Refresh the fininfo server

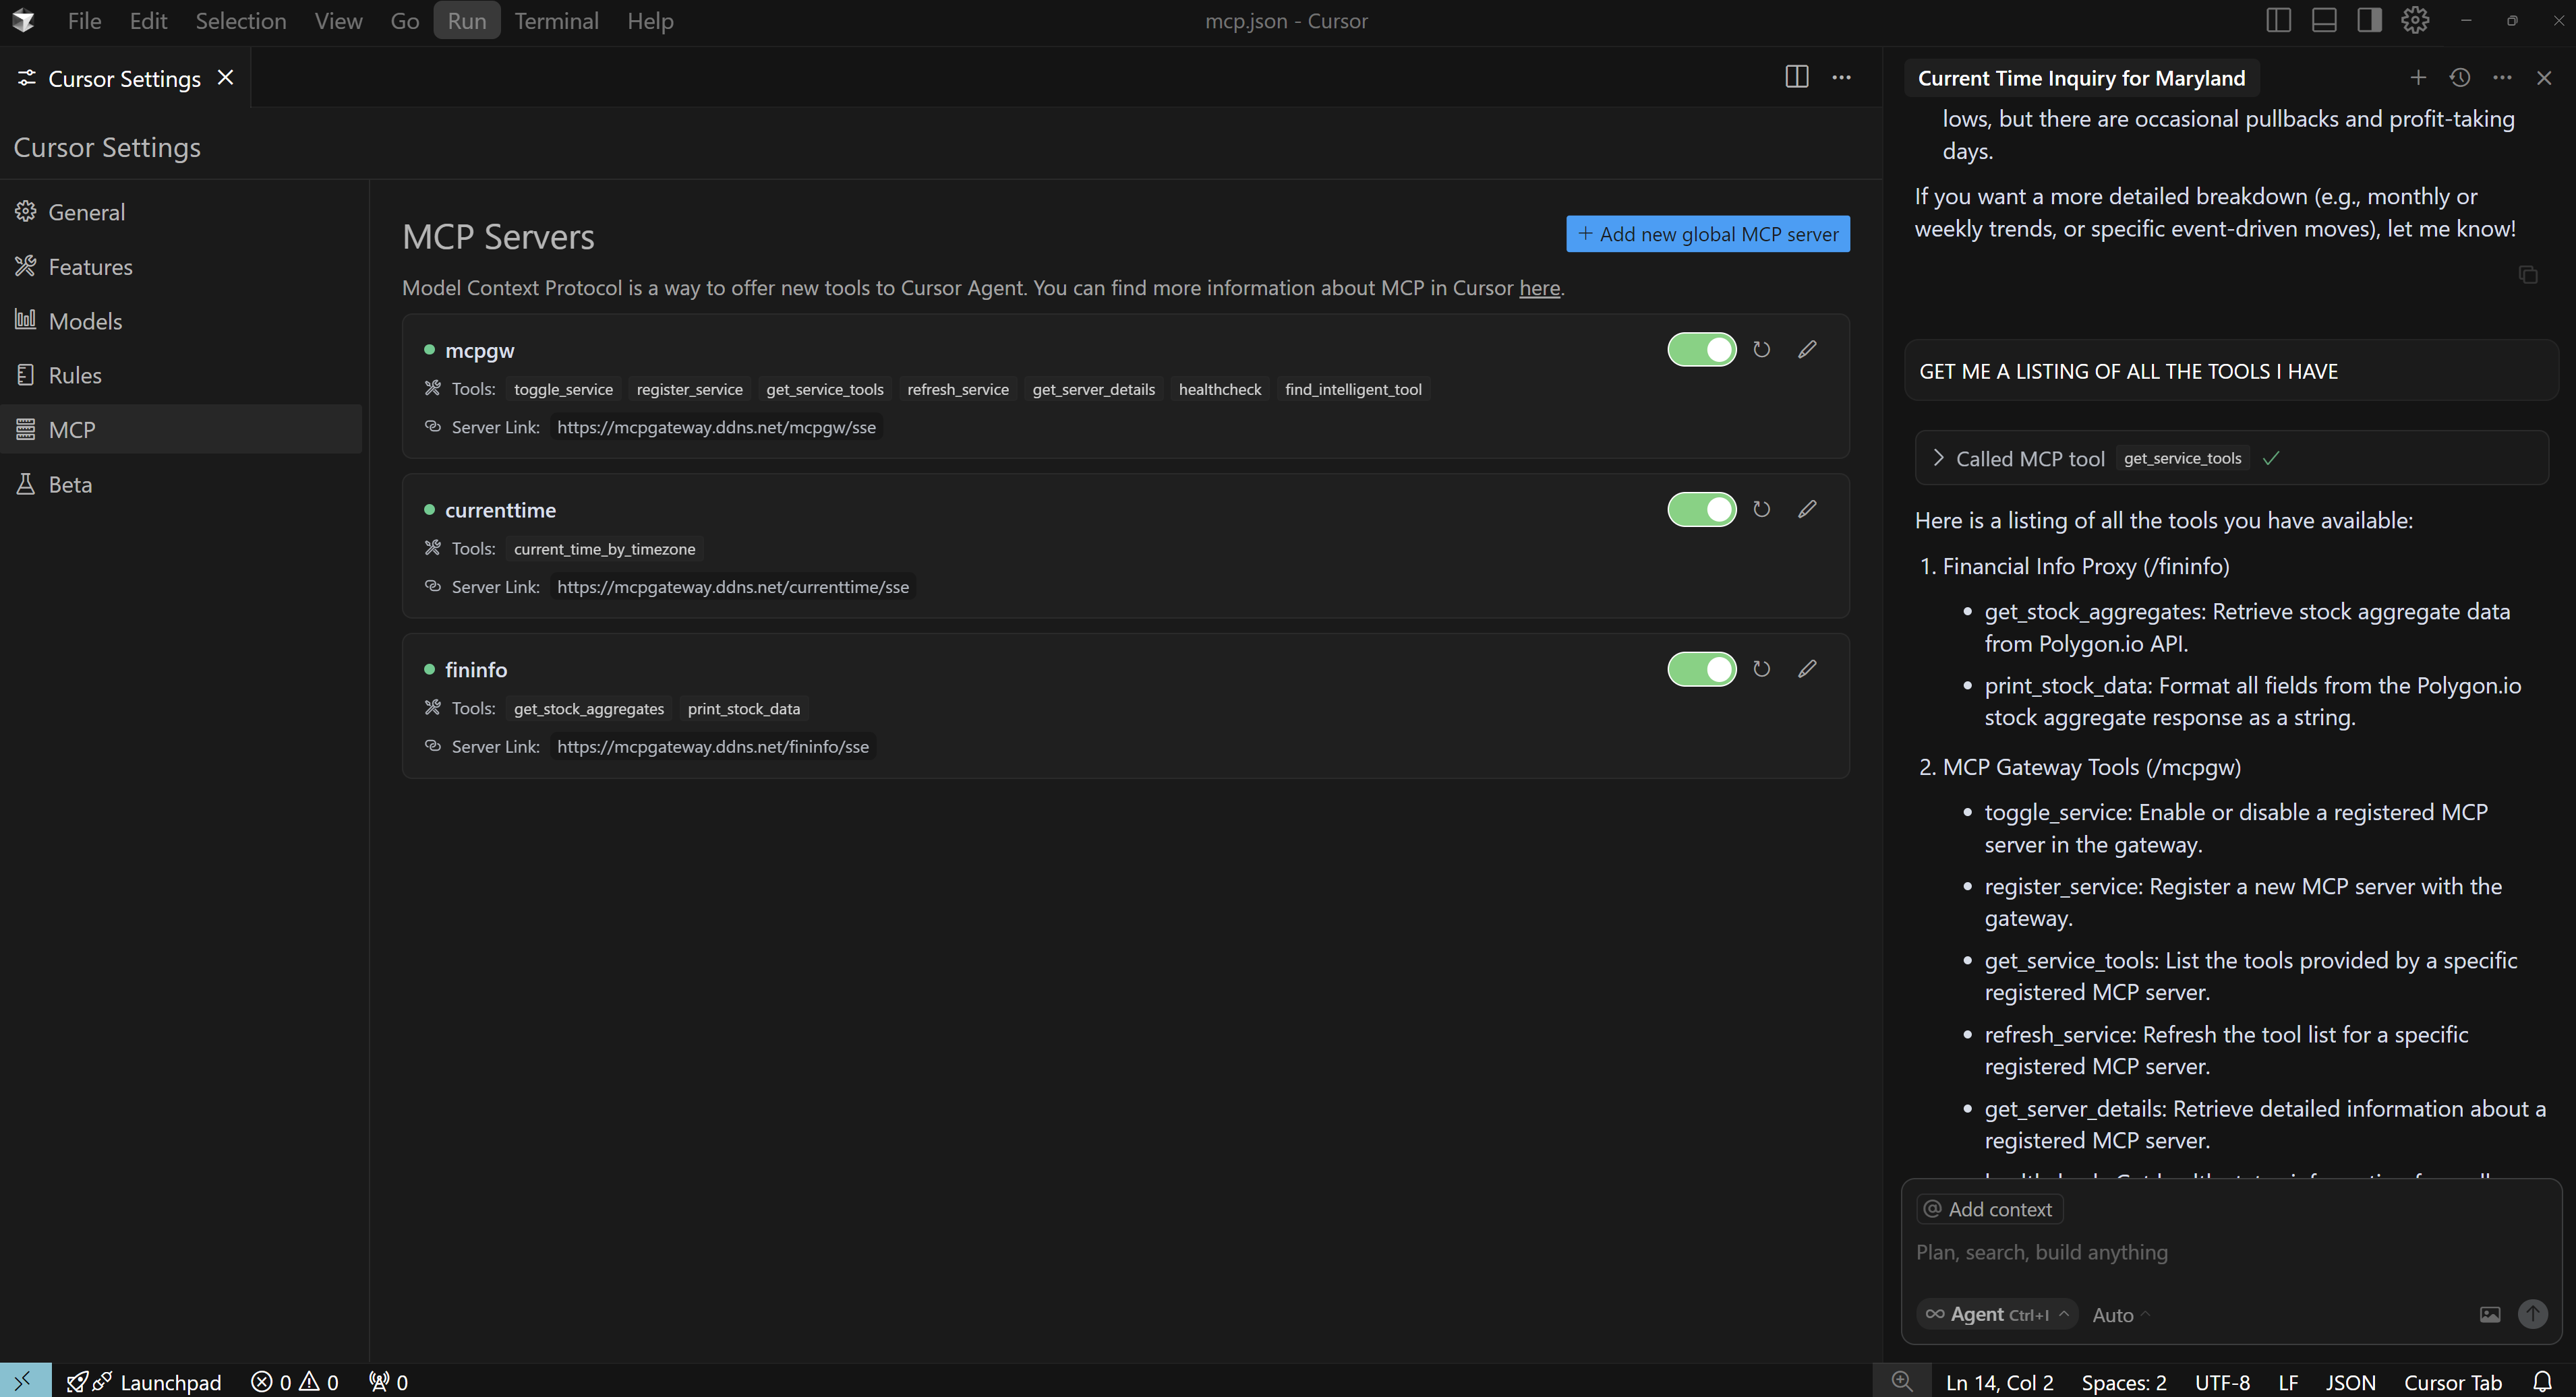[1761, 669]
